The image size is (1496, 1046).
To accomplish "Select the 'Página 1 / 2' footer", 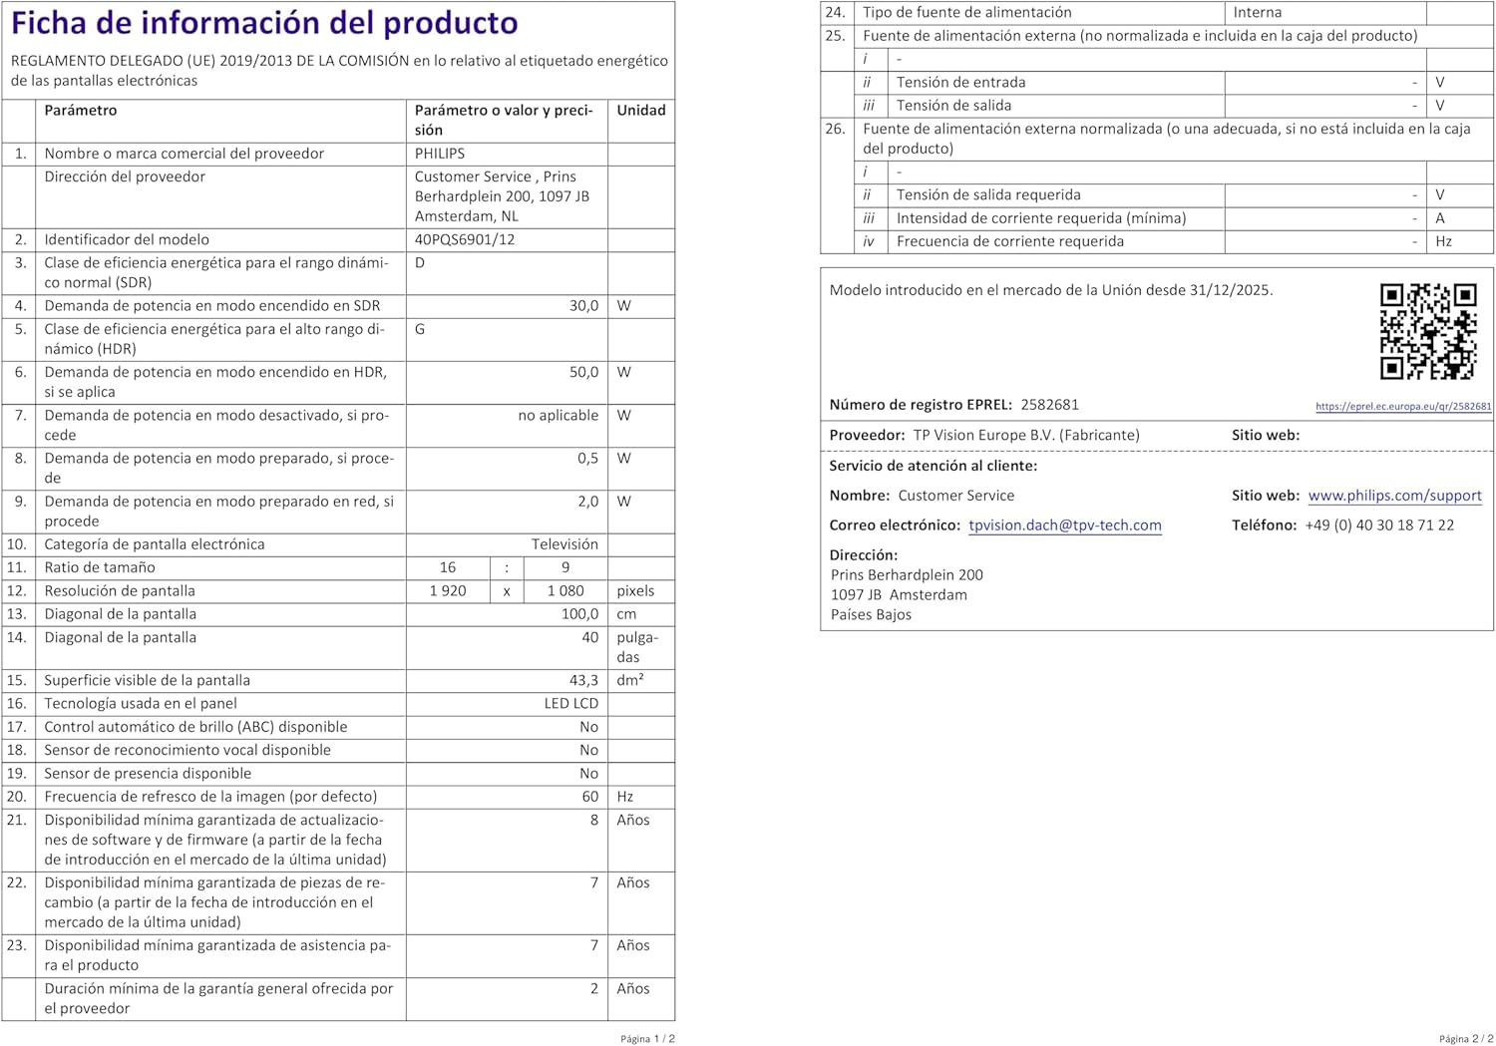I will click(647, 1039).
